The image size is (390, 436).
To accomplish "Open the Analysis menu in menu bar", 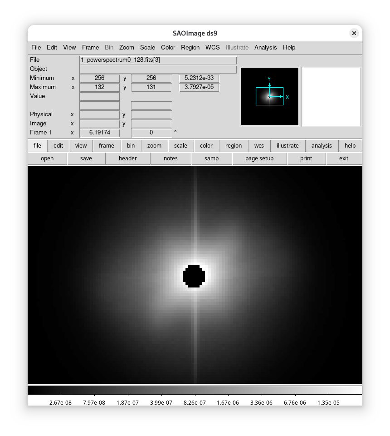I will coord(265,47).
